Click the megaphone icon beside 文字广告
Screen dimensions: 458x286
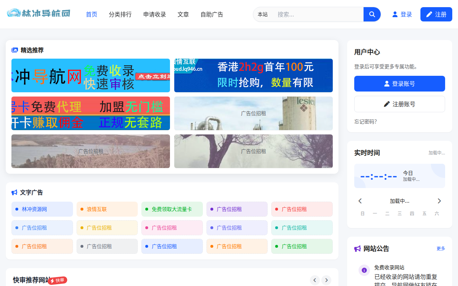[14, 192]
